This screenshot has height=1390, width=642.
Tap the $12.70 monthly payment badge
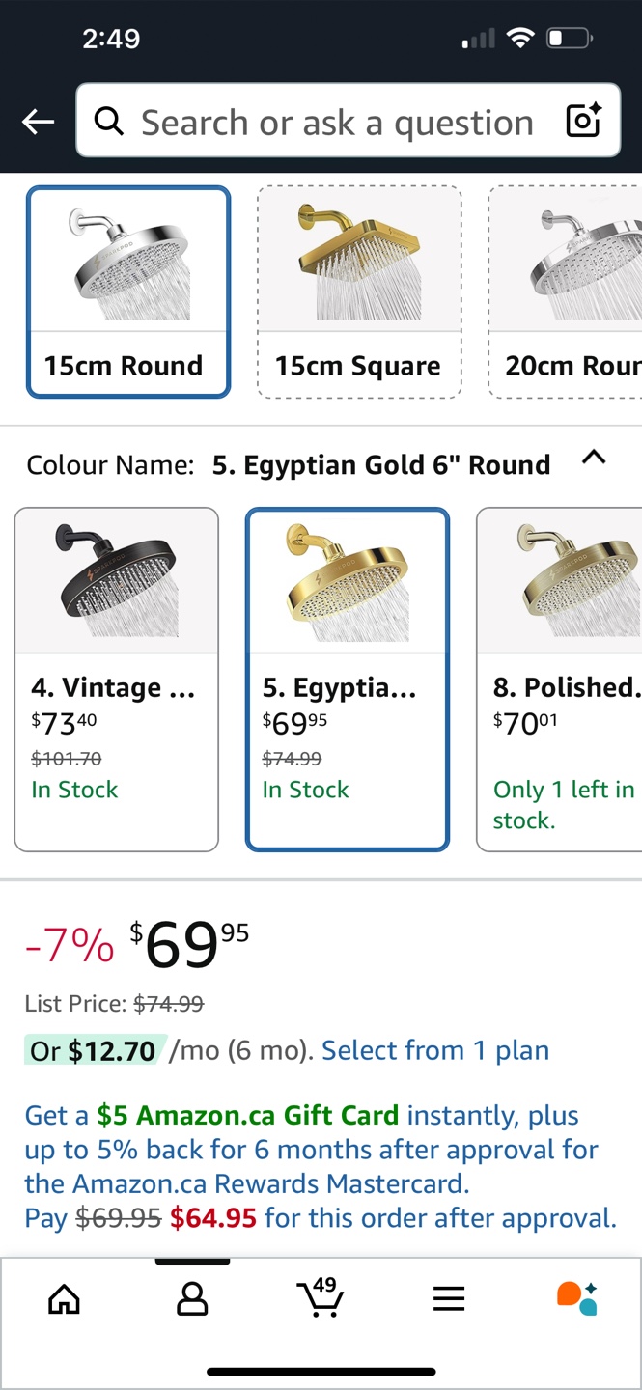95,1050
